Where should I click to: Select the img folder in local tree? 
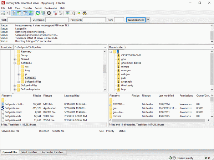click(x=27, y=71)
